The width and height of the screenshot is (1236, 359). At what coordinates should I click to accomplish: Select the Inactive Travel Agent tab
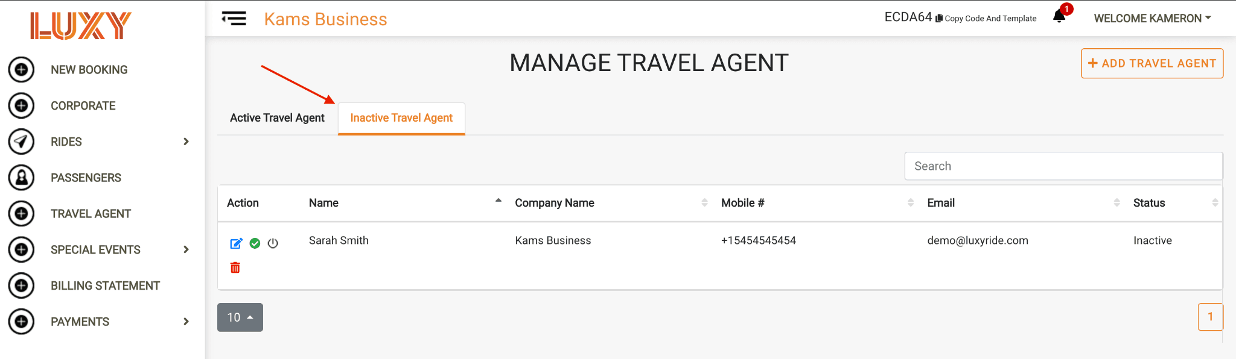(401, 119)
